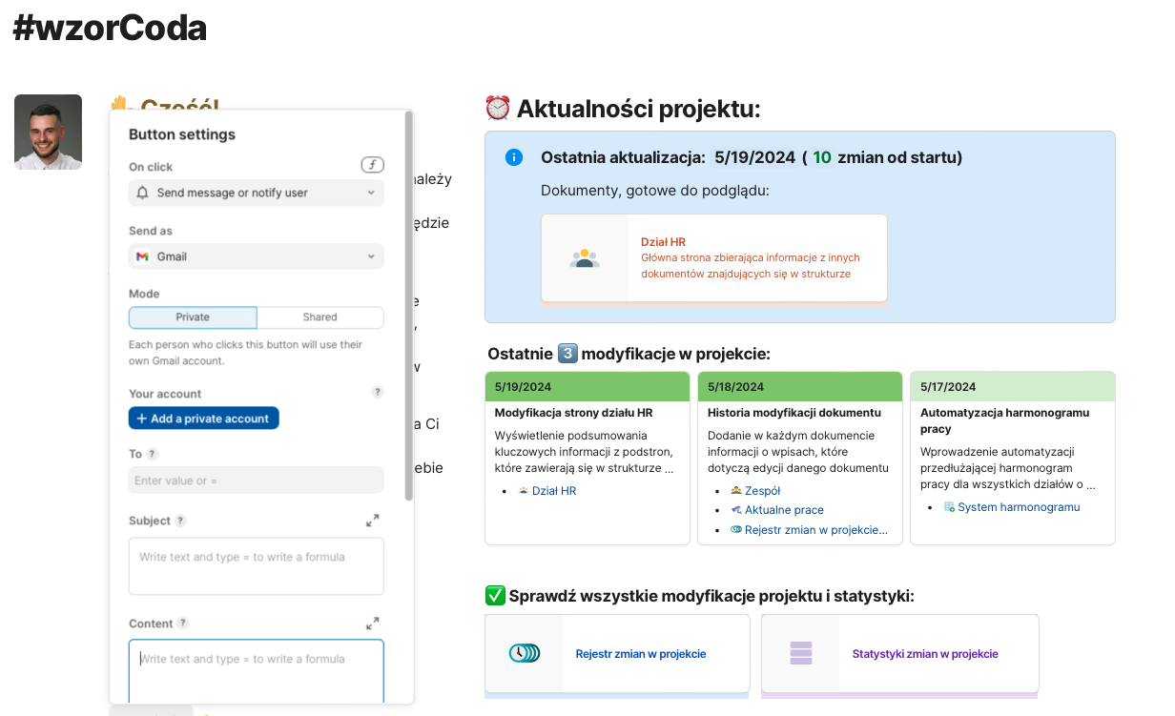Image resolution: width=1175 pixels, height=716 pixels.
Task: Open the Dział HR document card
Action: (x=713, y=257)
